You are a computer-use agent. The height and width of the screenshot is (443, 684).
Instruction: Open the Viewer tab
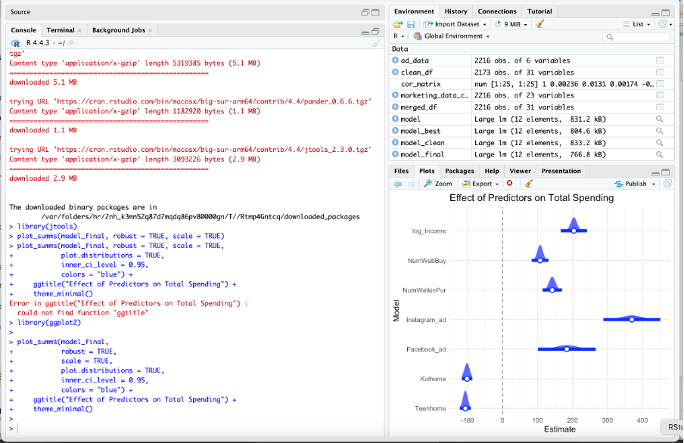(520, 171)
